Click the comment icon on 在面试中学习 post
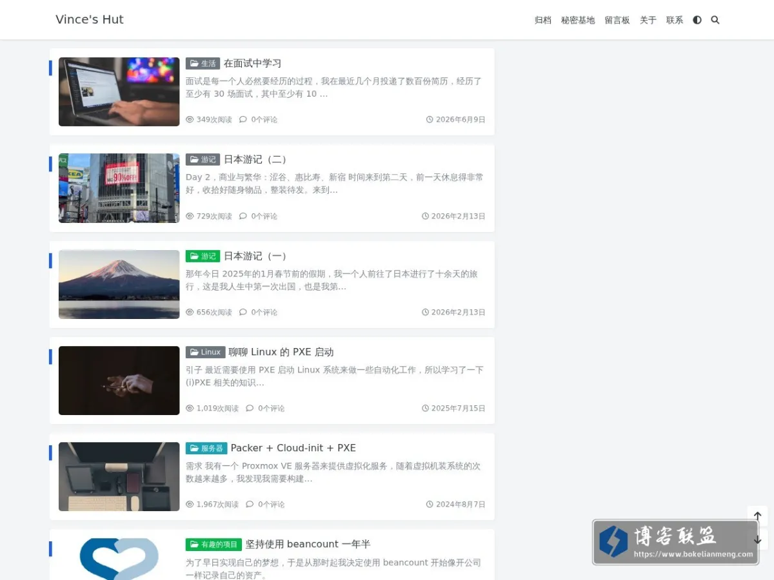774x580 pixels. click(243, 119)
